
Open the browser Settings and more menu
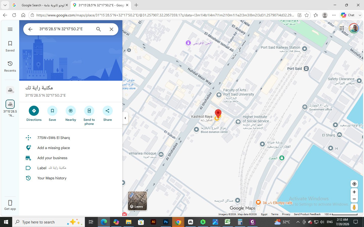click(334, 15)
